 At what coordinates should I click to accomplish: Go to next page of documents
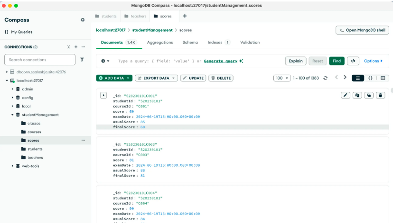(345, 78)
